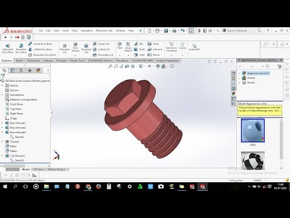Switch to the Sketch tab

pos(19,61)
